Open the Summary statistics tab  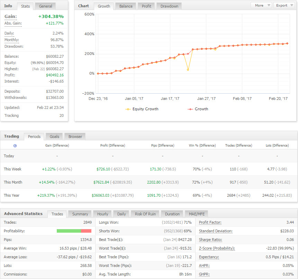click(80, 214)
